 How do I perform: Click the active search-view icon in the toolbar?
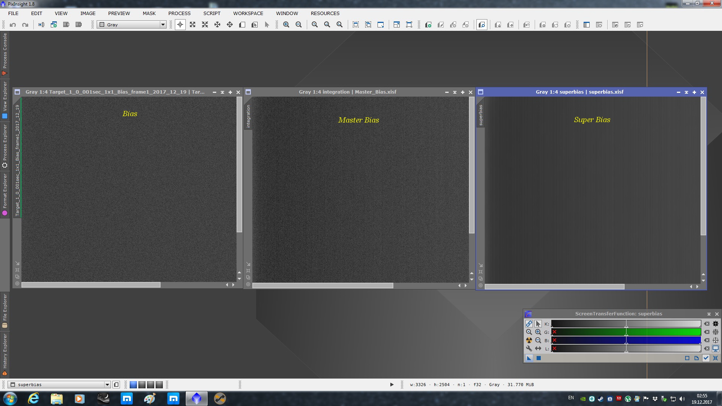click(x=482, y=25)
